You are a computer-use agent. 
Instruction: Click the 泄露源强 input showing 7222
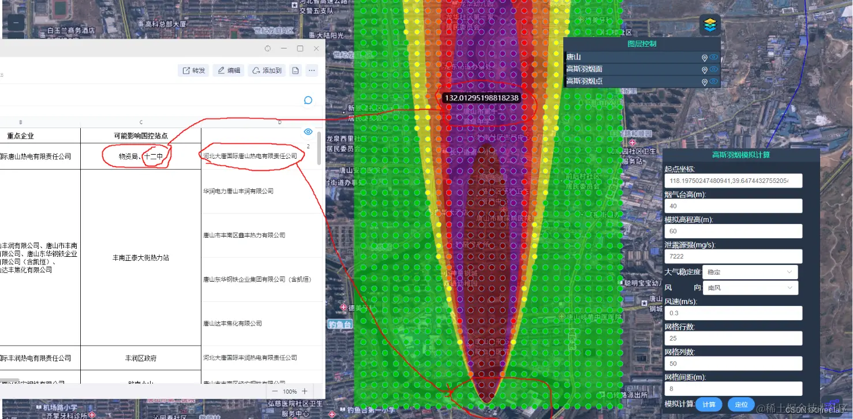coord(734,256)
